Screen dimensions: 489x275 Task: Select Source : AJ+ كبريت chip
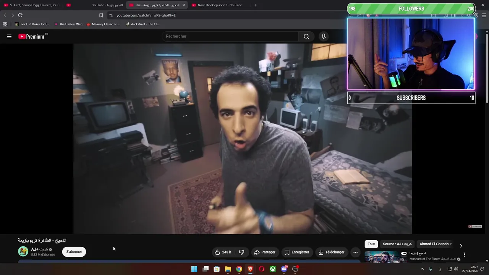(397, 244)
